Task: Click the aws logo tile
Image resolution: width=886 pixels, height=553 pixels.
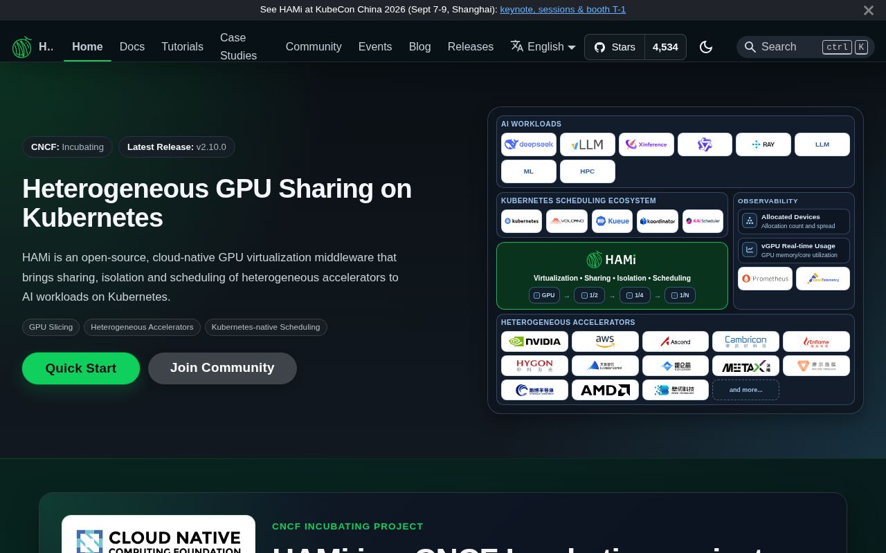Action: [605, 341]
